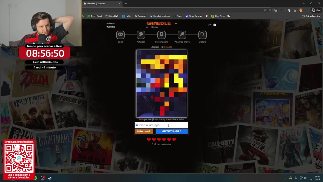Image resolution: width=323 pixels, height=182 pixels.
Task: Open the browser profile avatar
Action: pyautogui.click(x=301, y=10)
